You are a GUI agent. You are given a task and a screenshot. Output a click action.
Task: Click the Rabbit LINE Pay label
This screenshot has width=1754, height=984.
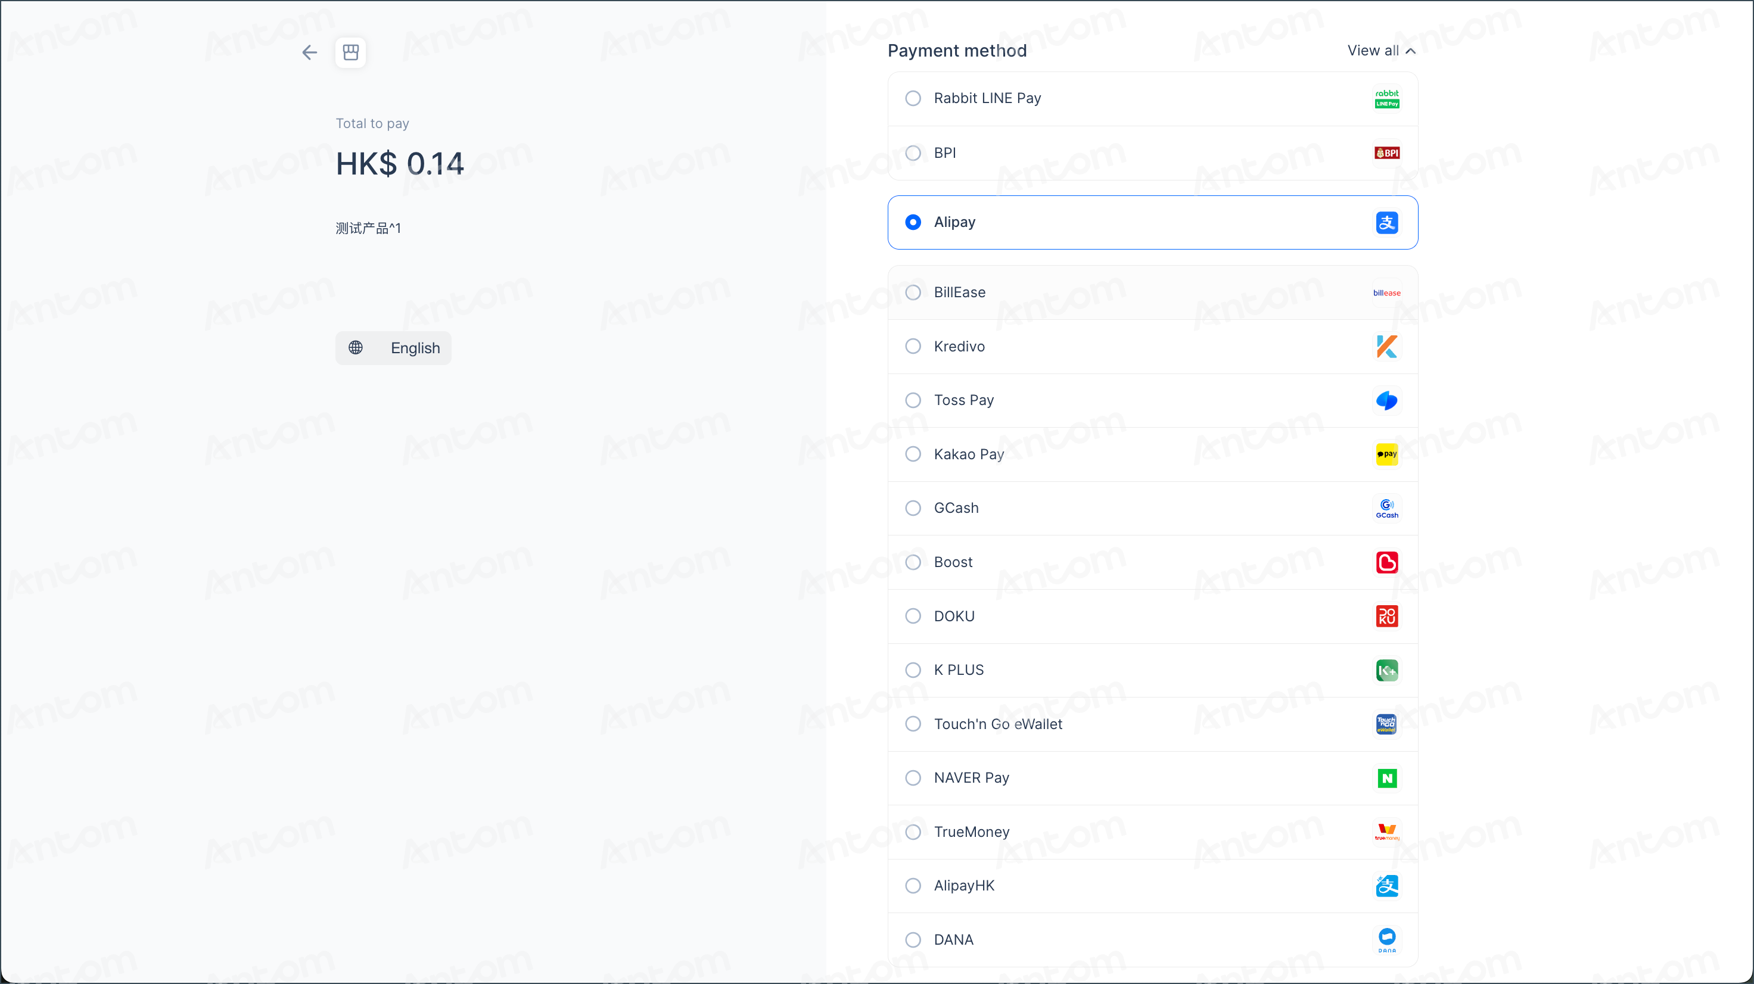[987, 99]
